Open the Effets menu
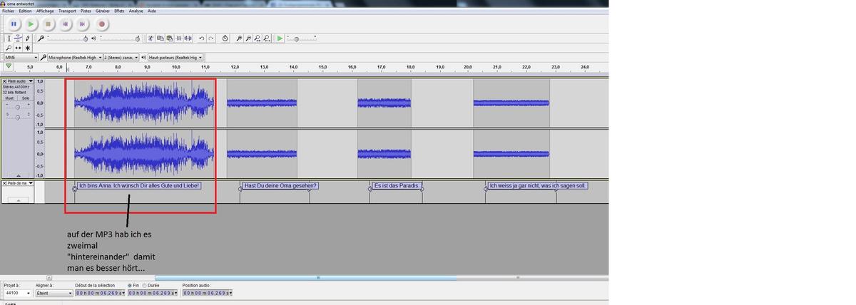Screen dimensions: 856x305 coord(118,11)
